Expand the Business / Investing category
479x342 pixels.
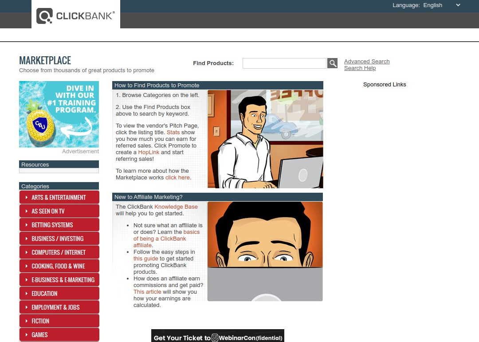click(x=59, y=239)
